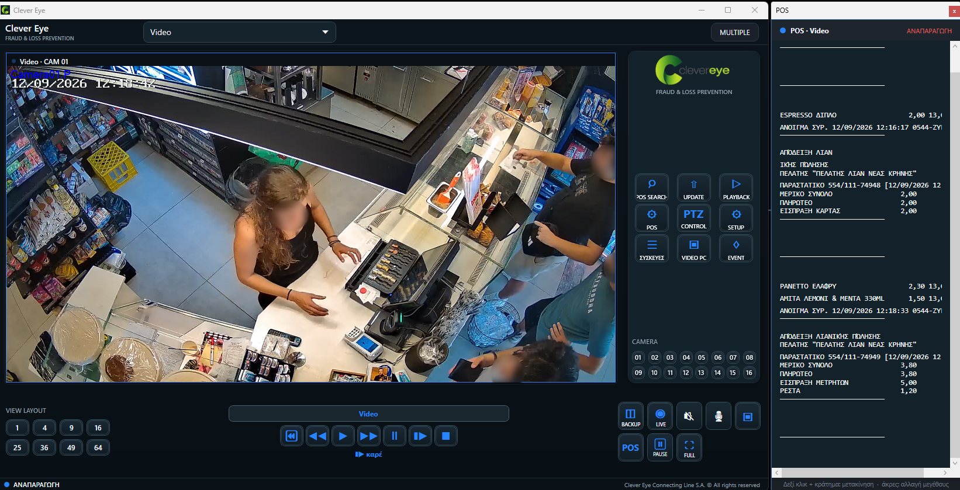Select camera 12
Image resolution: width=960 pixels, height=490 pixels.
pyautogui.click(x=686, y=373)
